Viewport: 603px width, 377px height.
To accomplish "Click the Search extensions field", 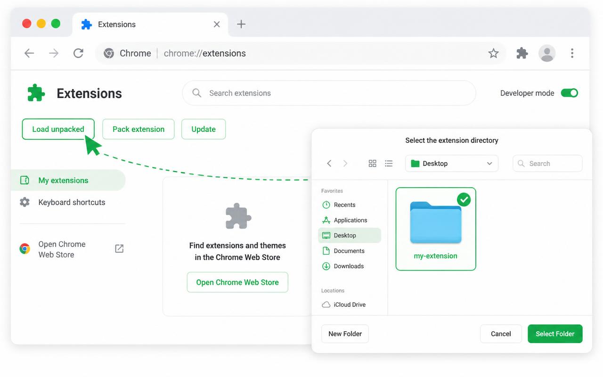I will [329, 93].
